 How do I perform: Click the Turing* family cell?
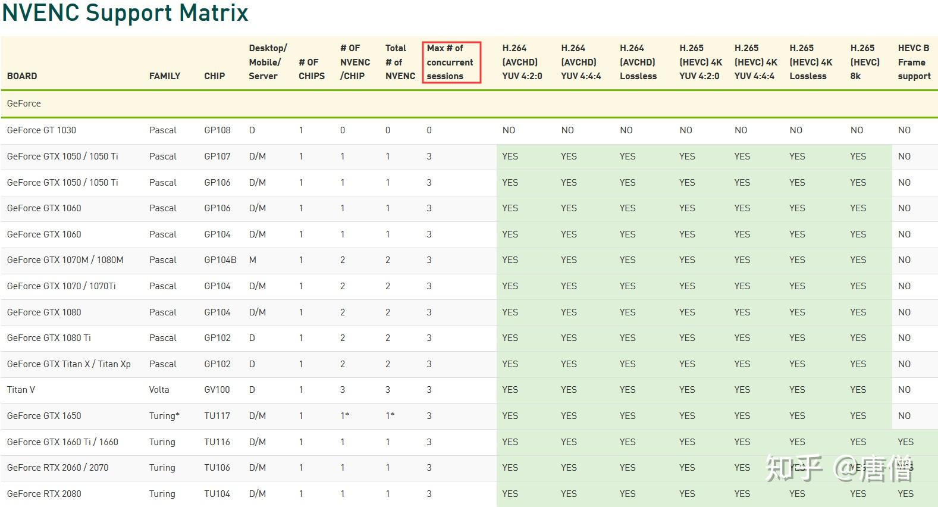(x=164, y=416)
